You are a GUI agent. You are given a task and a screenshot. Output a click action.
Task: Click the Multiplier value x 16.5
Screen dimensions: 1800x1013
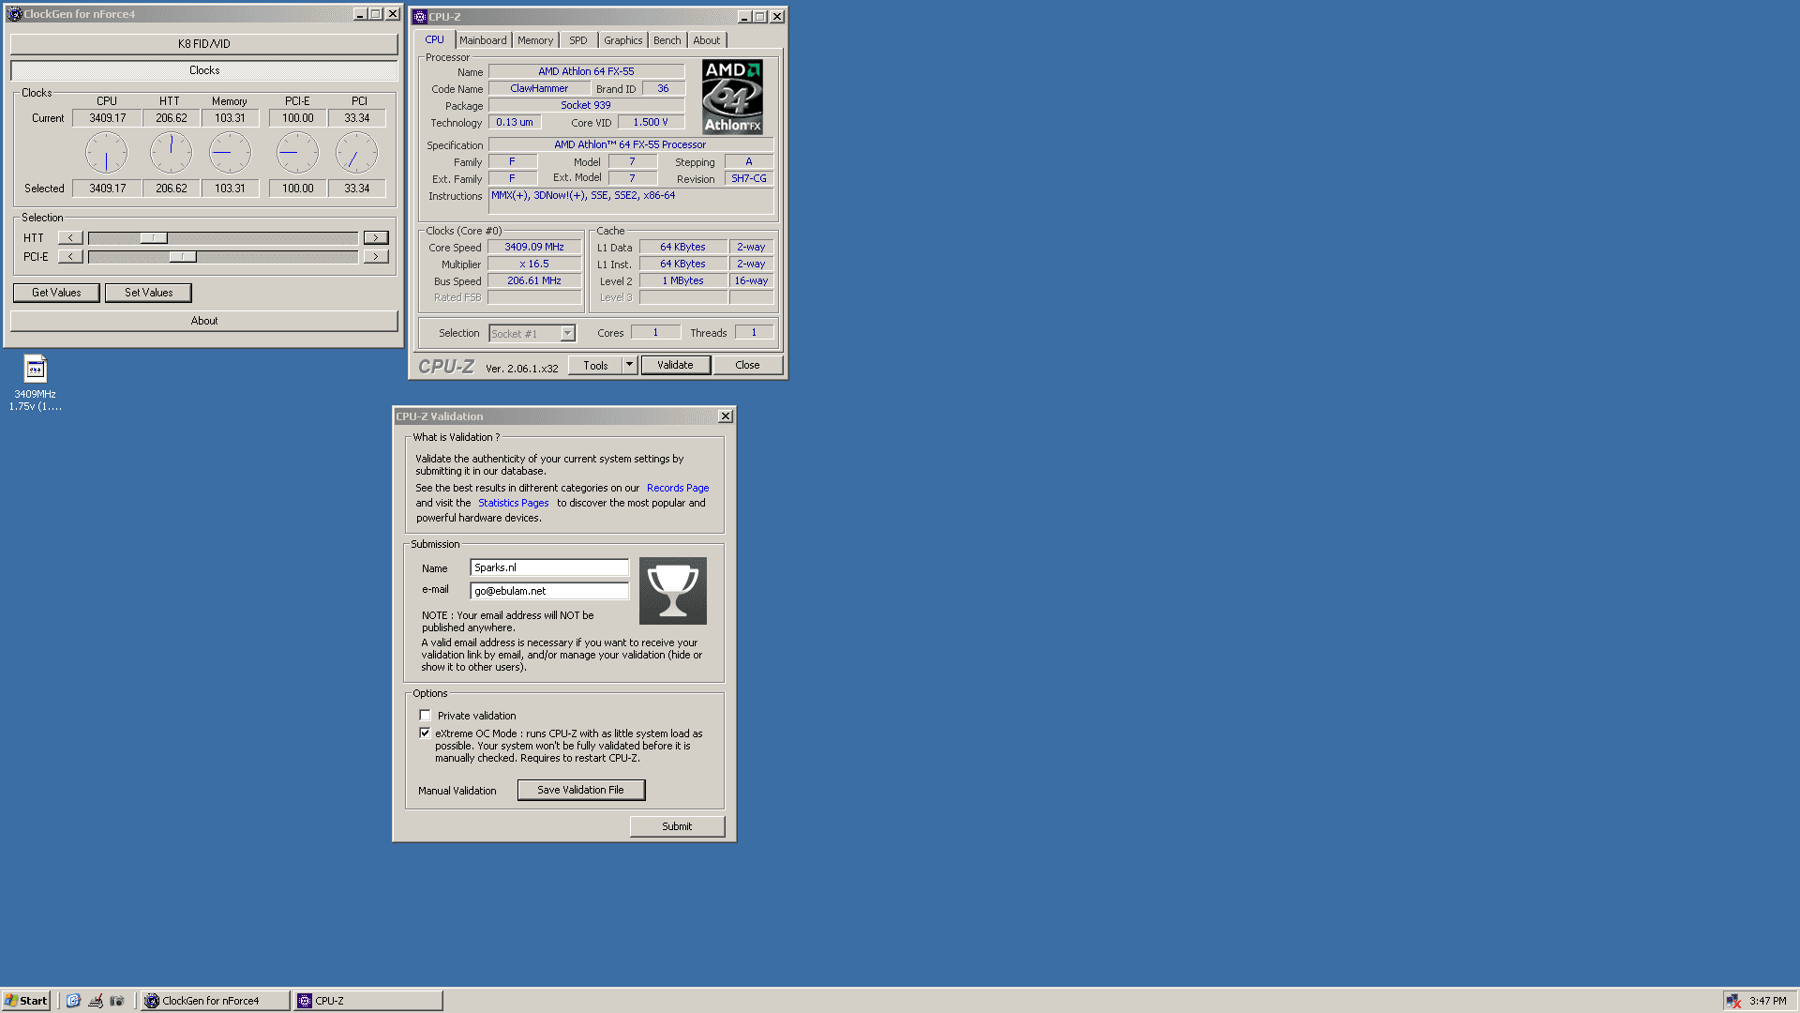tap(534, 265)
